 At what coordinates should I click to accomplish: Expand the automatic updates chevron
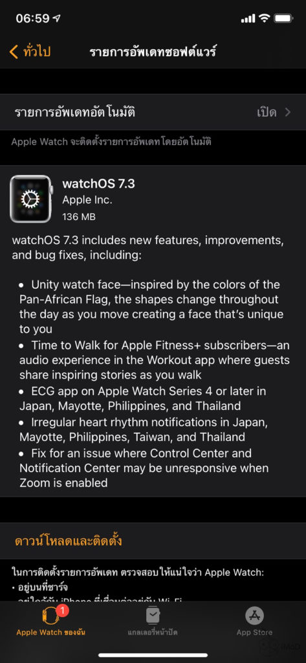point(288,112)
